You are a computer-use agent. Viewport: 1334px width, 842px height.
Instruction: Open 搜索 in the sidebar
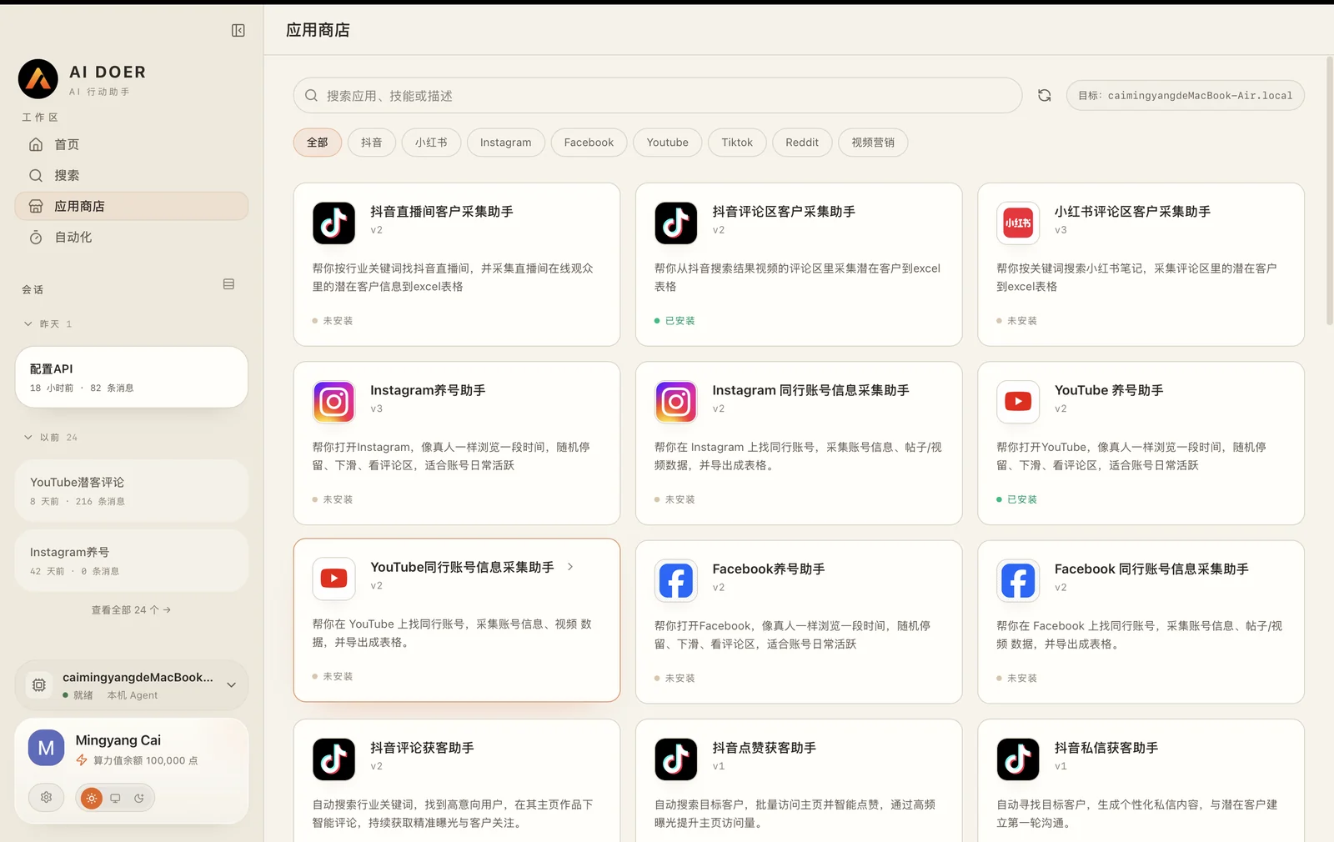(132, 175)
